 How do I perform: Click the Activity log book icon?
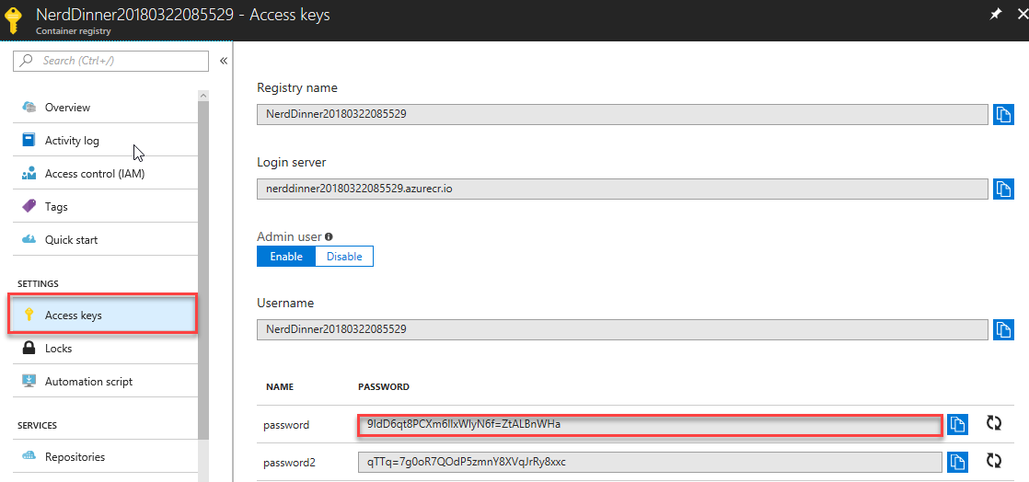pyautogui.click(x=29, y=141)
